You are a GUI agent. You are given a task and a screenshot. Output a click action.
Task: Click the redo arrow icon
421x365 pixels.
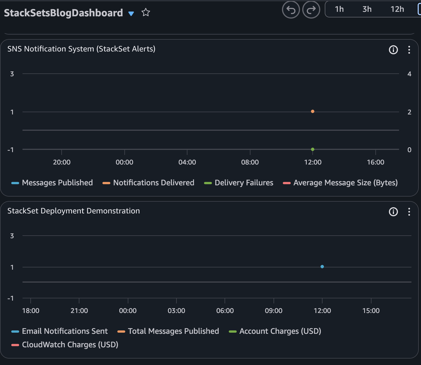[311, 10]
